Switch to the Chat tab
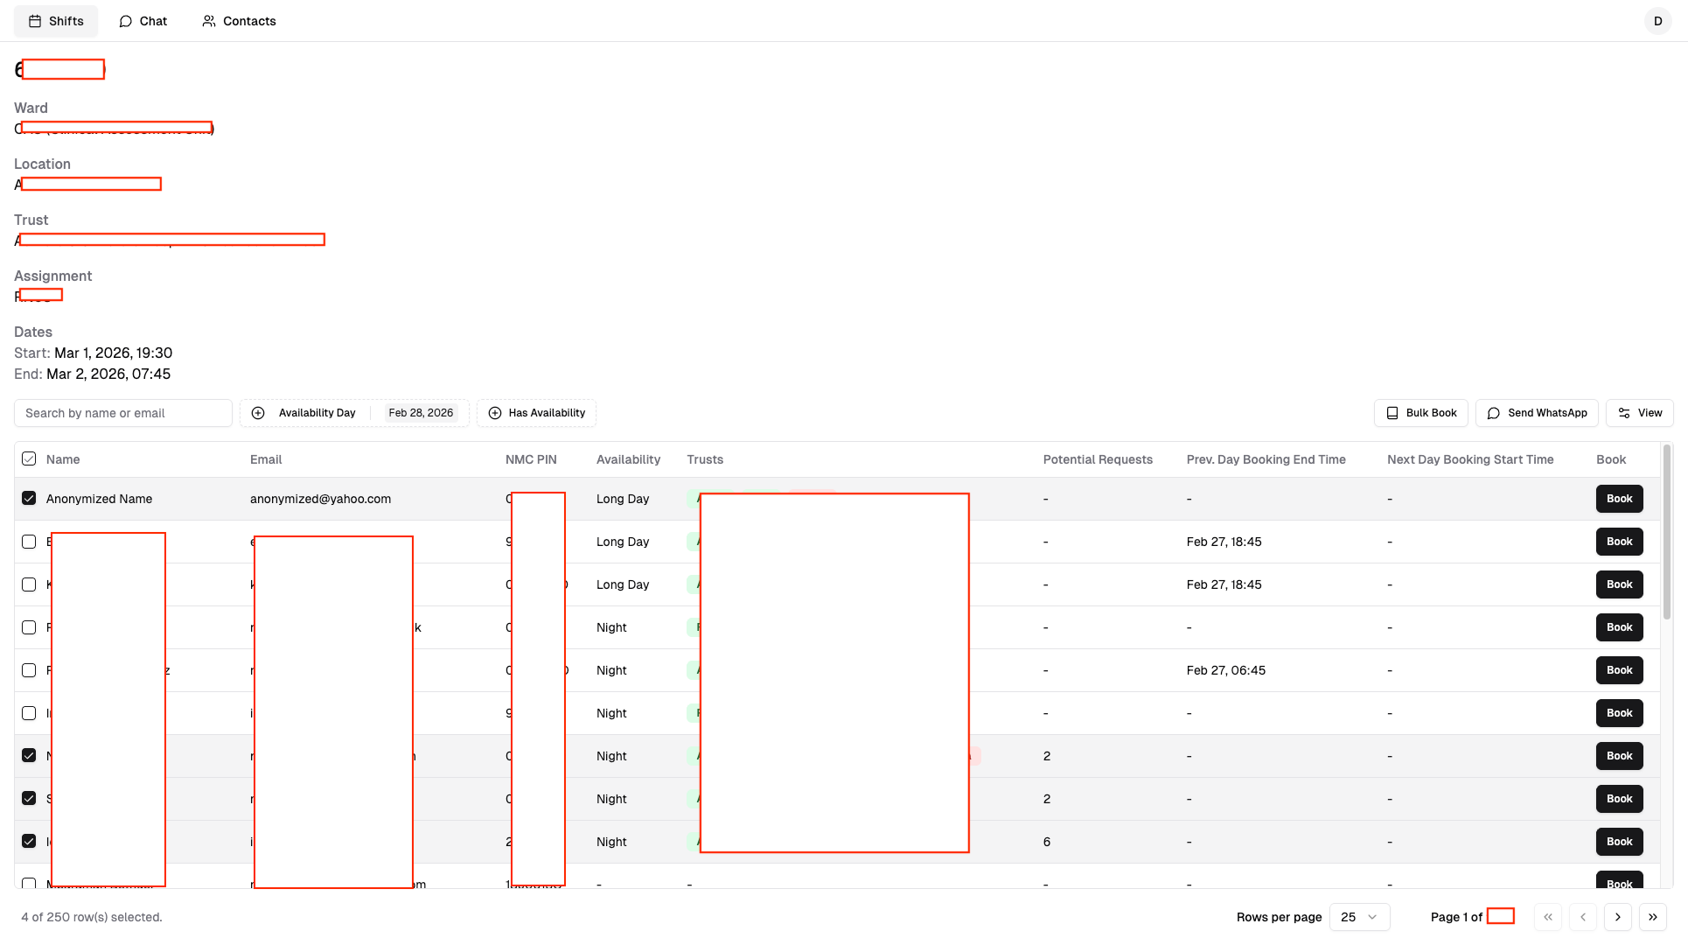 [143, 21]
